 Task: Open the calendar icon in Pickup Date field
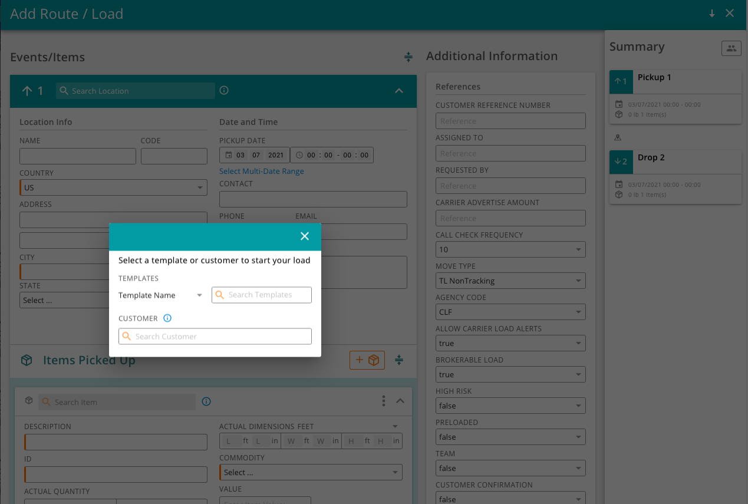tap(230, 154)
